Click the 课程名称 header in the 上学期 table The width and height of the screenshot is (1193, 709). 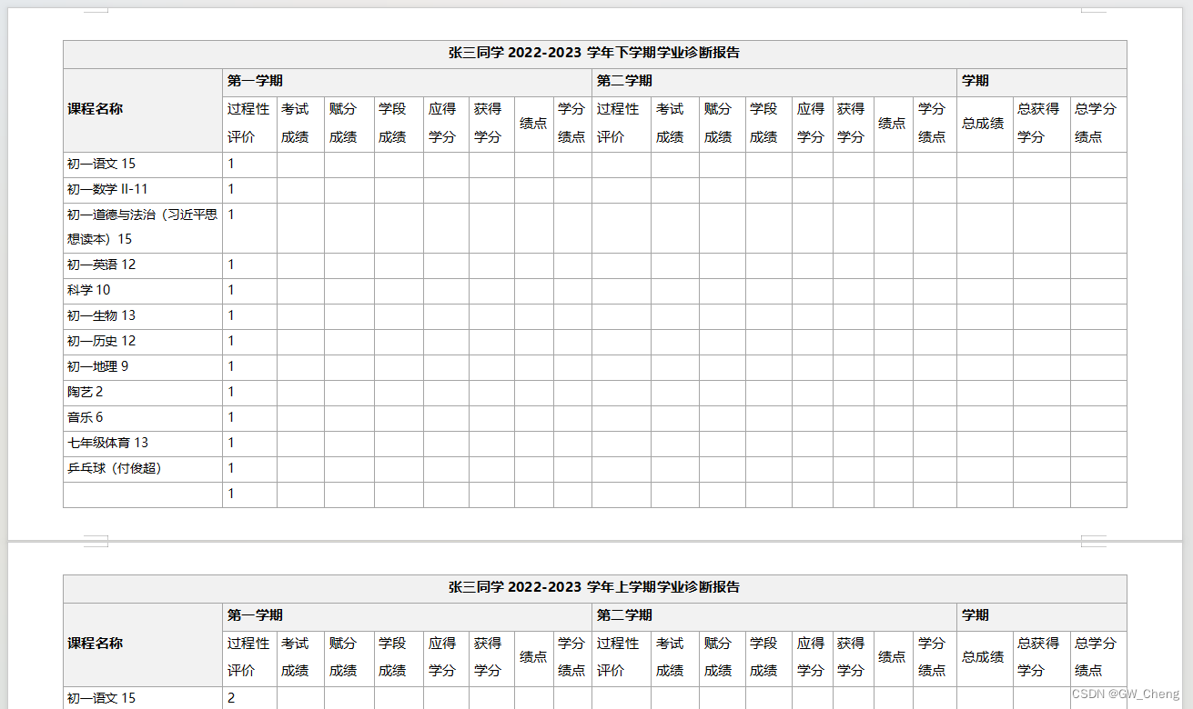95,644
